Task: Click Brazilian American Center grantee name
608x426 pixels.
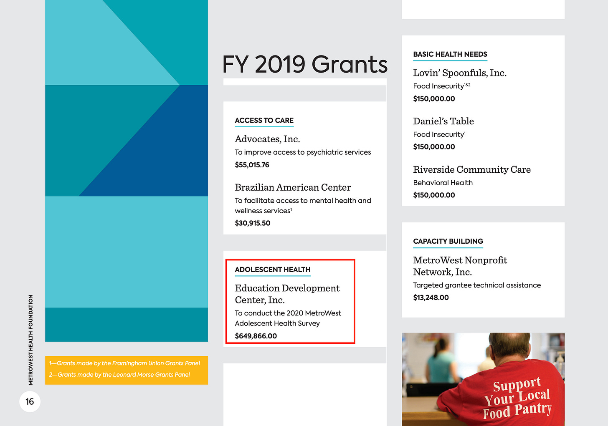Action: tap(293, 187)
